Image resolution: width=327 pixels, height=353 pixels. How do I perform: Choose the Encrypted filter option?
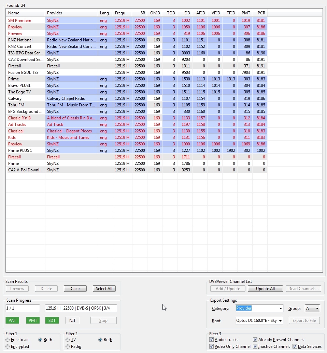coord(8,347)
